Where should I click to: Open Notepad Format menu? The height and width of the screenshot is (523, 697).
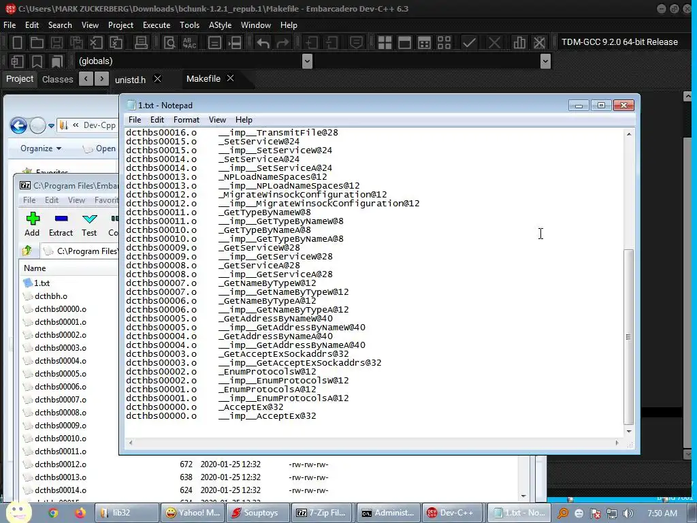(x=187, y=120)
